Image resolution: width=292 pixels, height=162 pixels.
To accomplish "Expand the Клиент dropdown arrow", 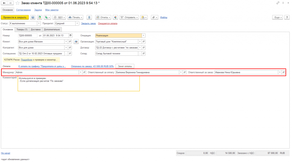I will (66, 42).
